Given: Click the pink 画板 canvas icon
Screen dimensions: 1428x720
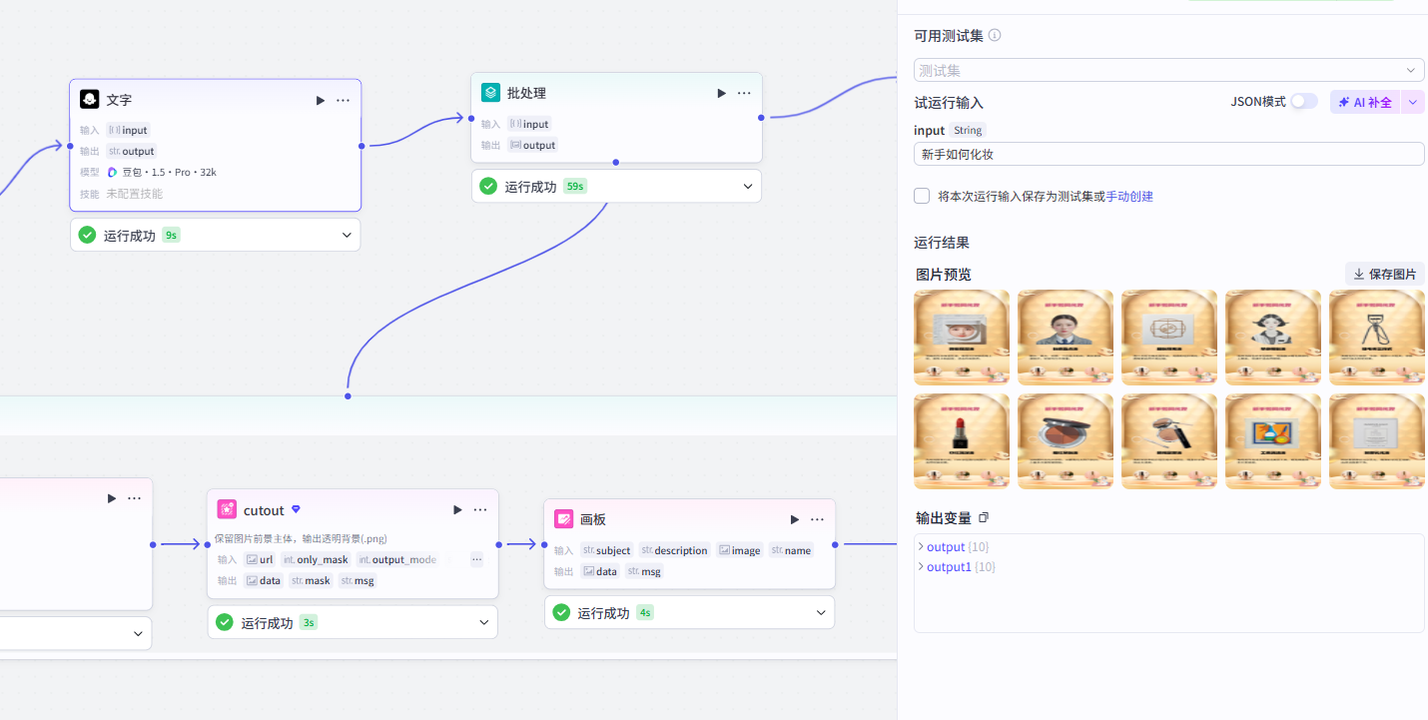Looking at the screenshot, I should 564,519.
